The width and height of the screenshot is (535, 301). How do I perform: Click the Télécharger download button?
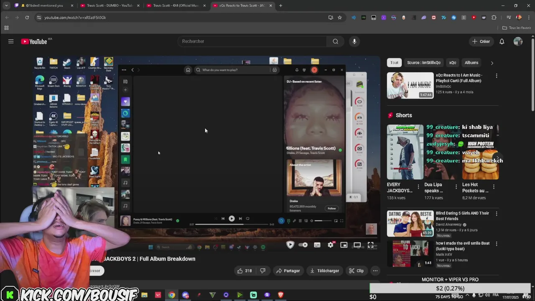pos(324,271)
